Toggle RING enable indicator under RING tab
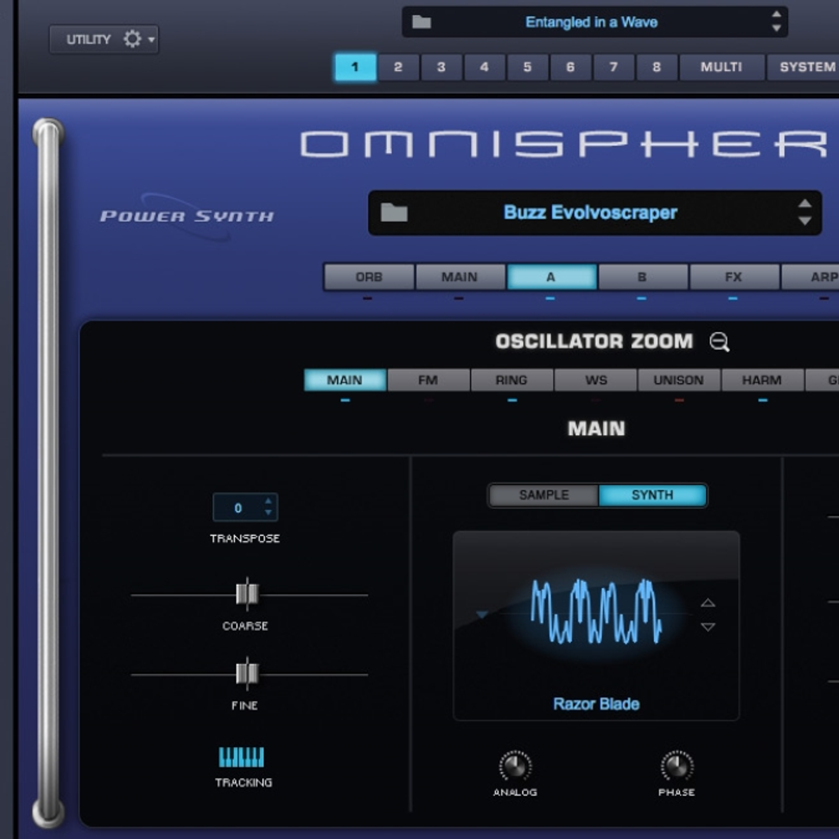839x839 pixels. pos(512,401)
